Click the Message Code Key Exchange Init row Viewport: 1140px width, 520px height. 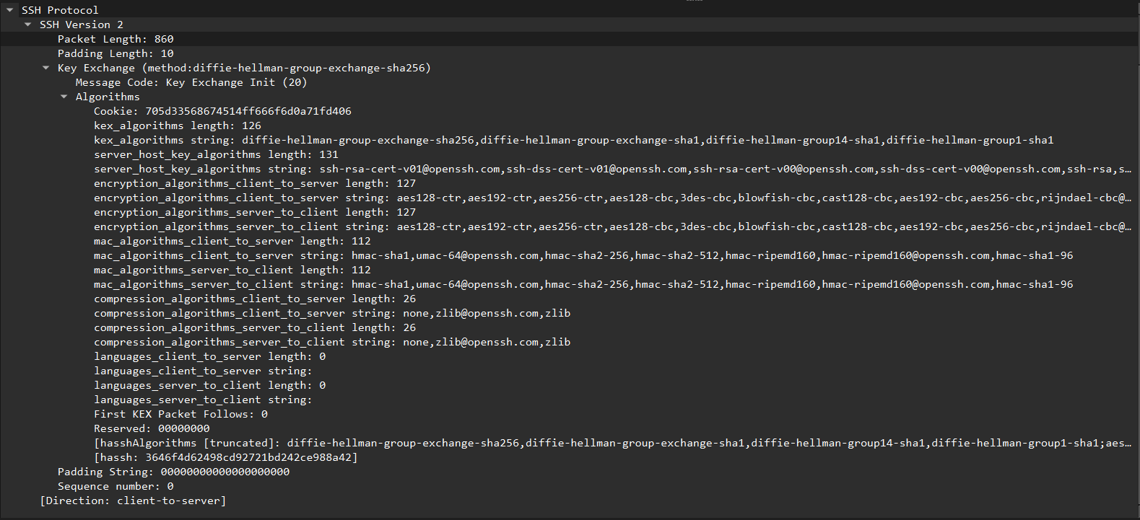(191, 82)
